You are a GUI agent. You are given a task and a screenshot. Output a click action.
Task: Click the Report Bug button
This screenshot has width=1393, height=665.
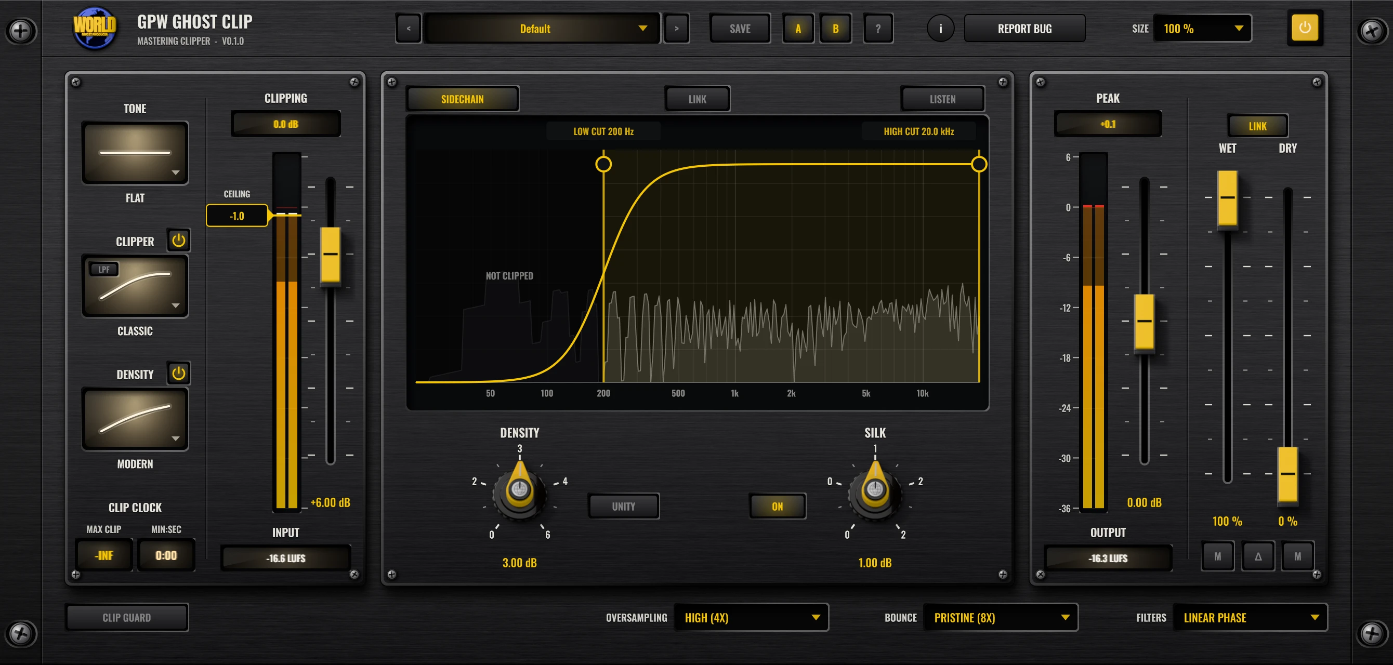[1024, 29]
